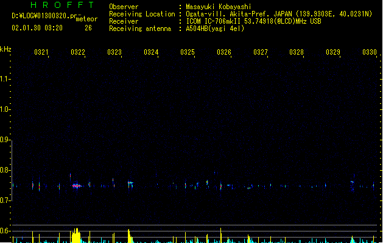This screenshot has width=383, height=243.
Task: Click the 0325 time axis label
Action: click(188, 52)
